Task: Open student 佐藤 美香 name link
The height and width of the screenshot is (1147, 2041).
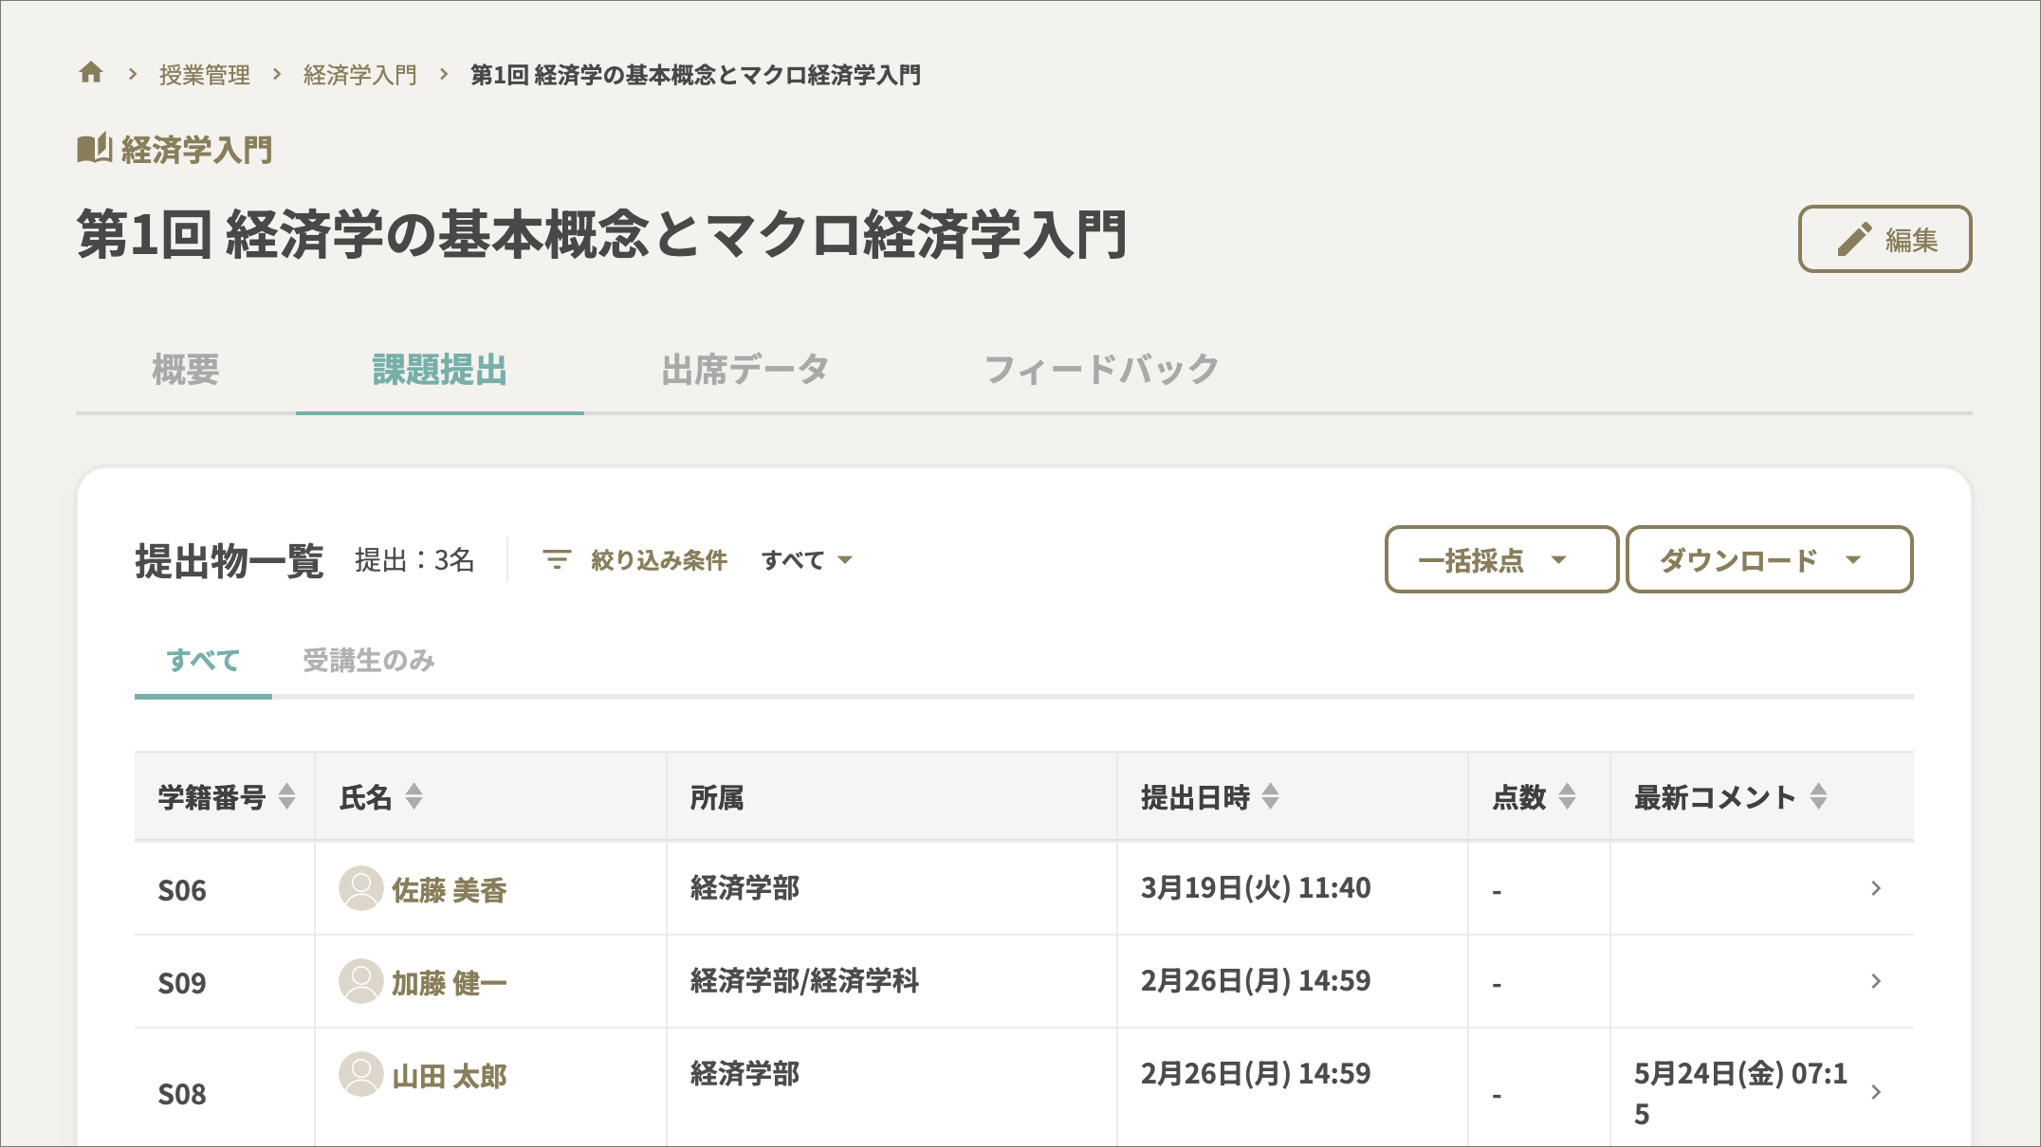Action: click(x=450, y=890)
